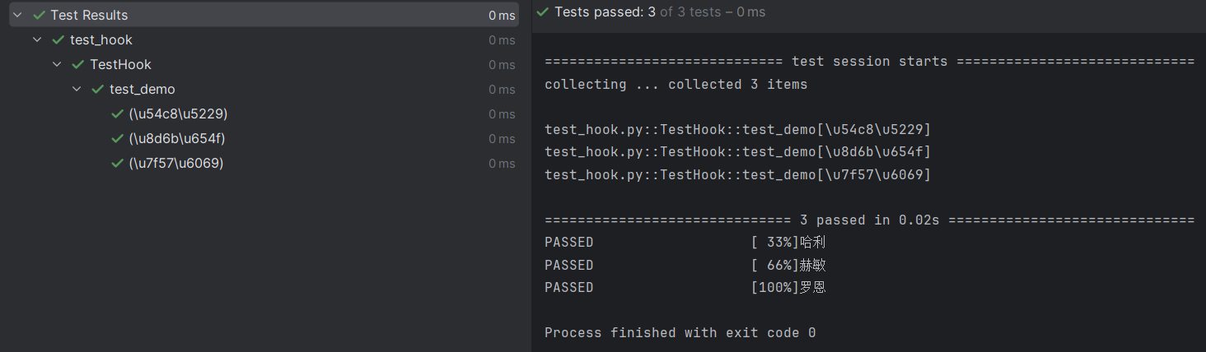Image resolution: width=1206 pixels, height=352 pixels.
Task: Collapse the test_demo node chevron
Action: tap(77, 90)
